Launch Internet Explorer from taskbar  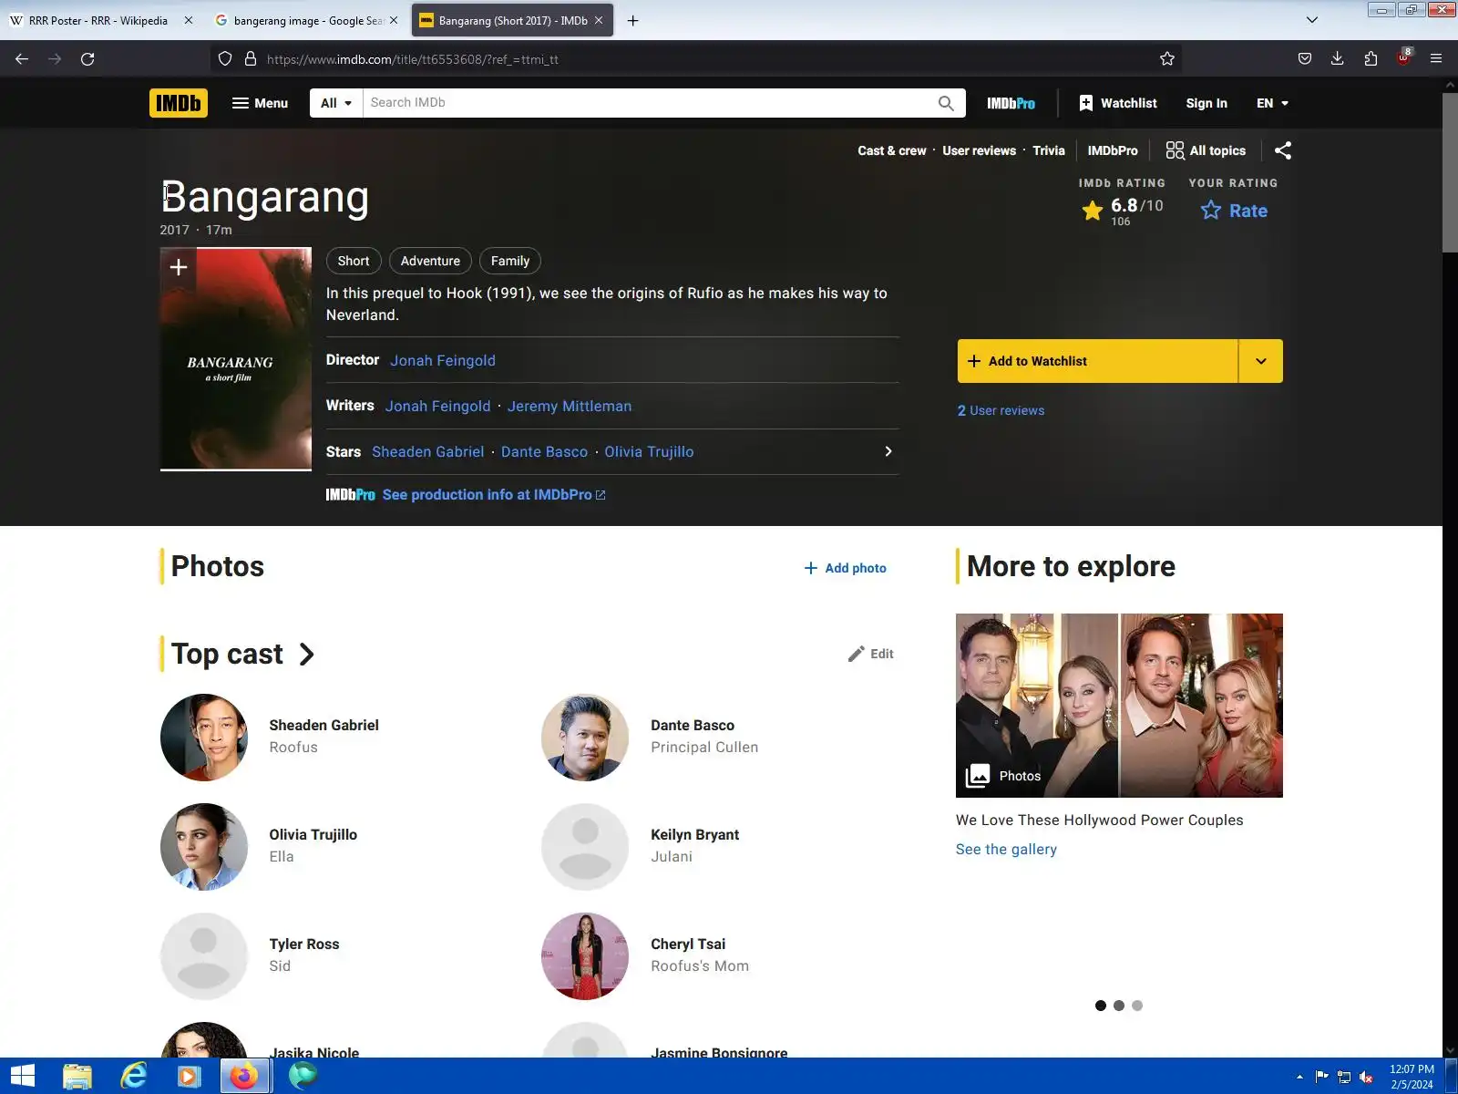coord(134,1076)
